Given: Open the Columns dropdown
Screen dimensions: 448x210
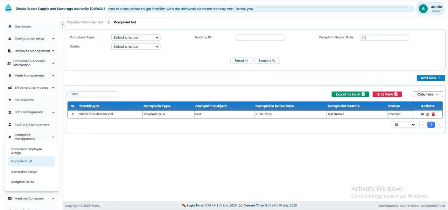Looking at the screenshot, I should (428, 94).
